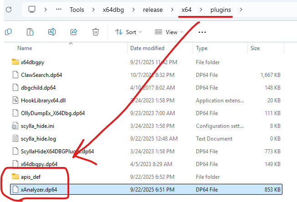Click date 9/22/2025 6:52 PM
This screenshot has width=297, height=202.
152,177
